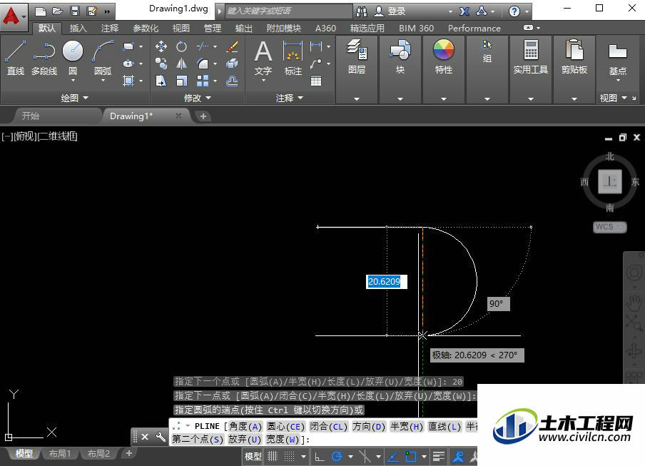Open the Circle tool dropdown arrow
Viewport: 645px width, 466px height.
pyautogui.click(x=73, y=80)
